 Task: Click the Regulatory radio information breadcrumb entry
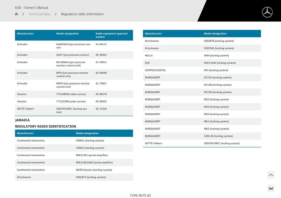click(x=82, y=14)
